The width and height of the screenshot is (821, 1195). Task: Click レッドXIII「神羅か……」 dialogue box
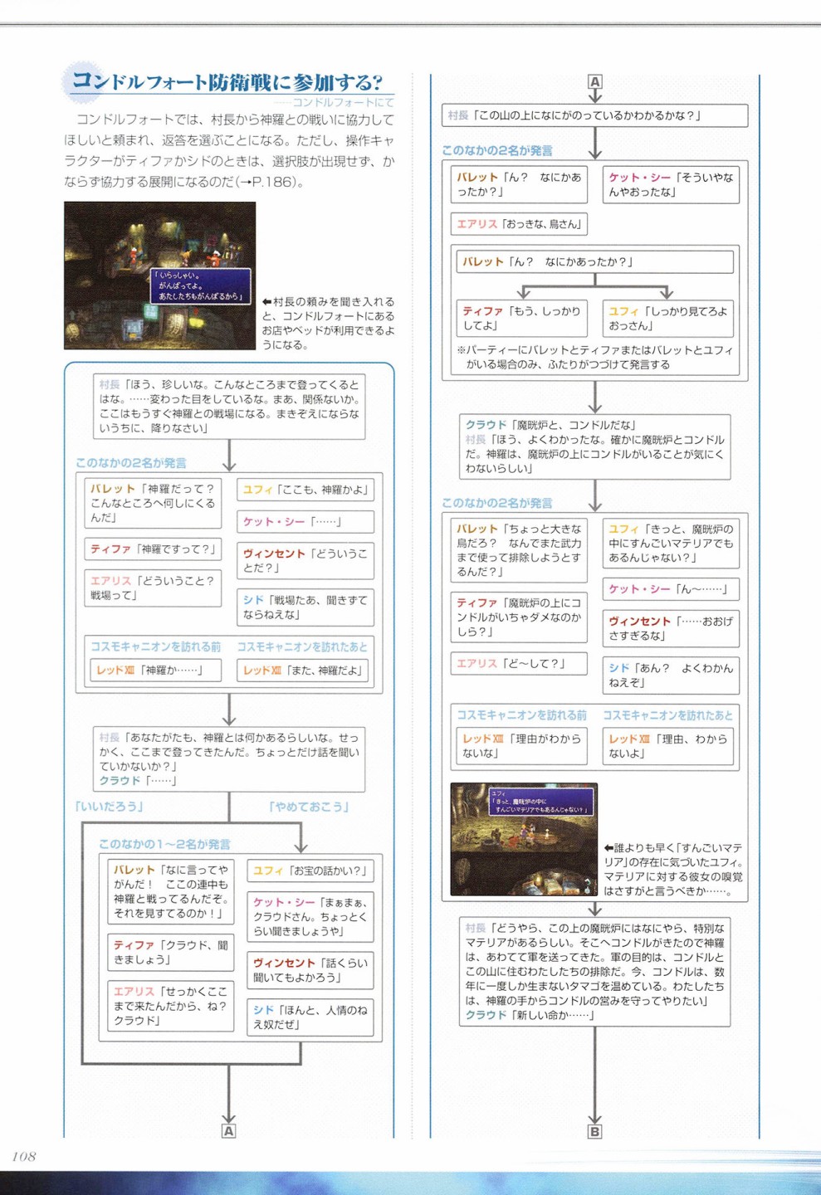154,670
